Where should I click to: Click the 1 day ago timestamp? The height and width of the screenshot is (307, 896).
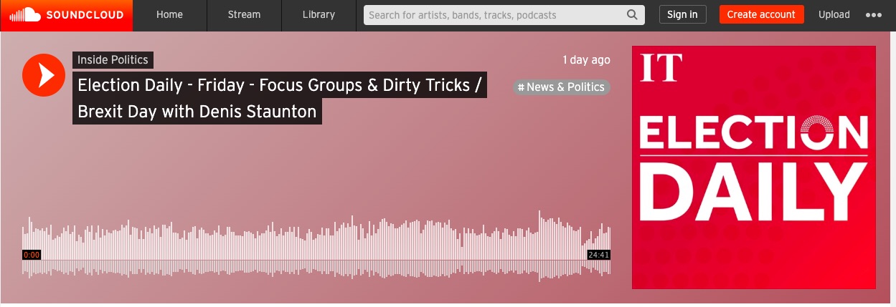[586, 60]
